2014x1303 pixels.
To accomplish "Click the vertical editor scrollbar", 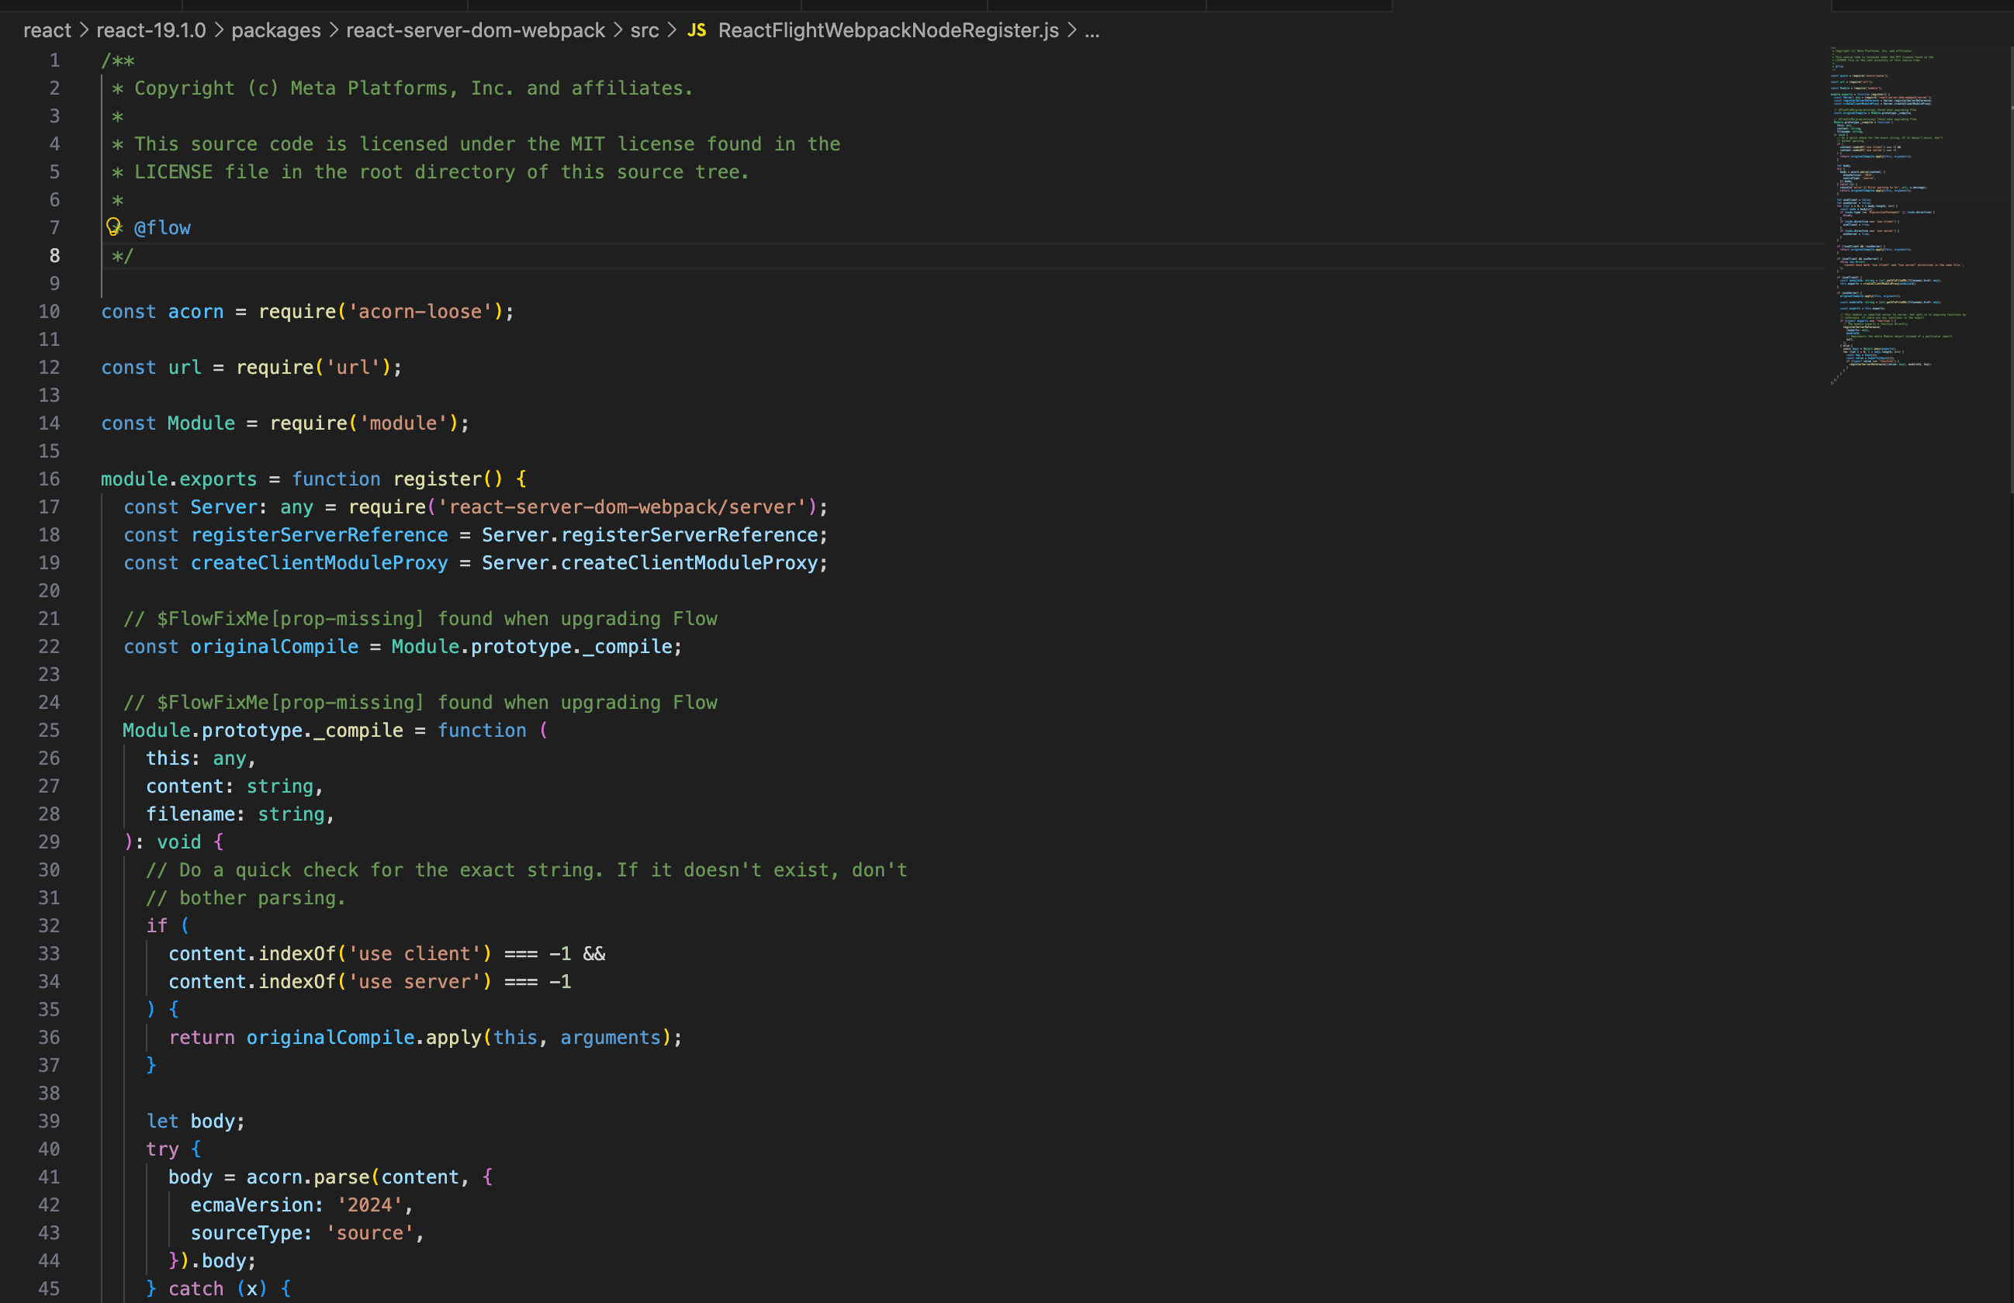I will tap(2010, 271).
